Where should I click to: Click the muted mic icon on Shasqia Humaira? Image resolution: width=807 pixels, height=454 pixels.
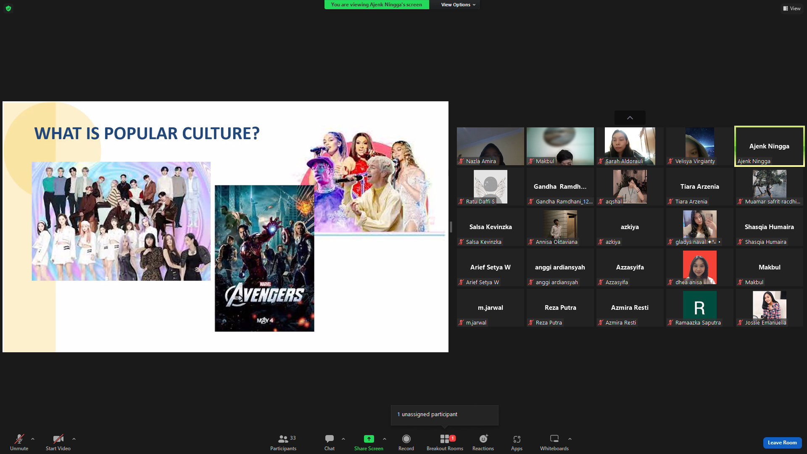740,242
